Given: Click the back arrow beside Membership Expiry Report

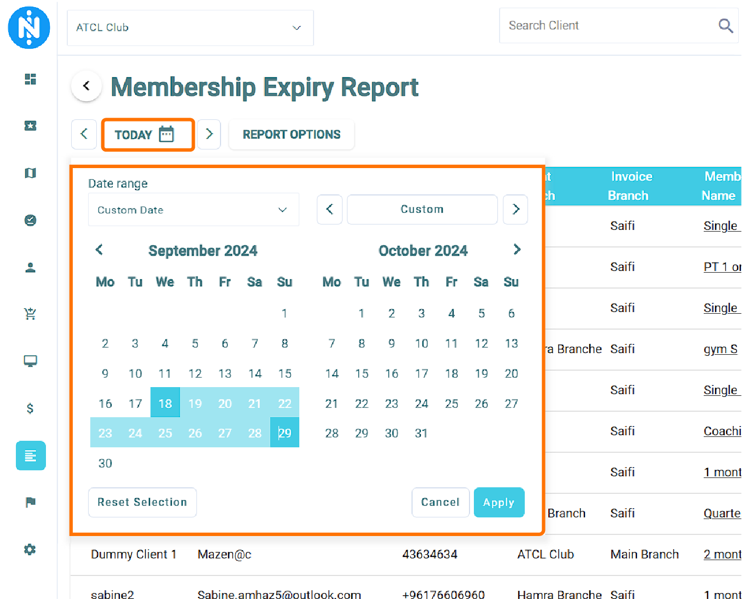Looking at the screenshot, I should (86, 85).
